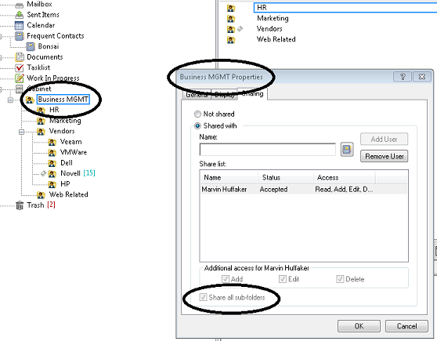Select Dell folder label in tree
The height and width of the screenshot is (341, 437).
pyautogui.click(x=67, y=163)
